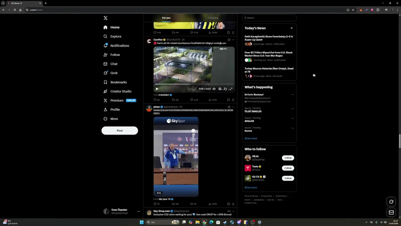The width and height of the screenshot is (401, 226).
Task: Open the Chat section
Action: point(110,64)
